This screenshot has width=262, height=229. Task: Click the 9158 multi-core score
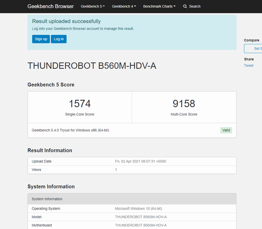[x=184, y=104]
